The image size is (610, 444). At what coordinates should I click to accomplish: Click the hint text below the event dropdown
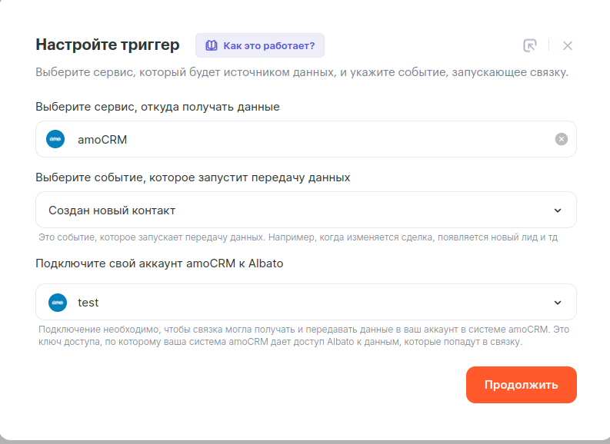298,238
